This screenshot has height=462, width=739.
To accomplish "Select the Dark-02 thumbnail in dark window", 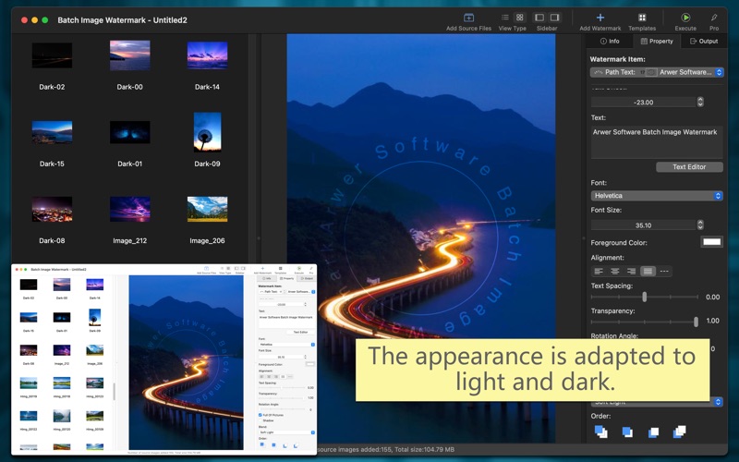I will tap(52, 55).
